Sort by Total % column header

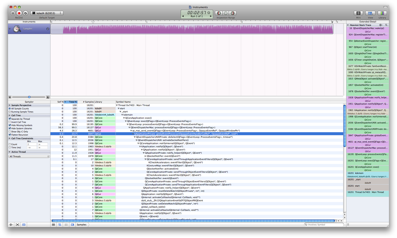[70, 102]
